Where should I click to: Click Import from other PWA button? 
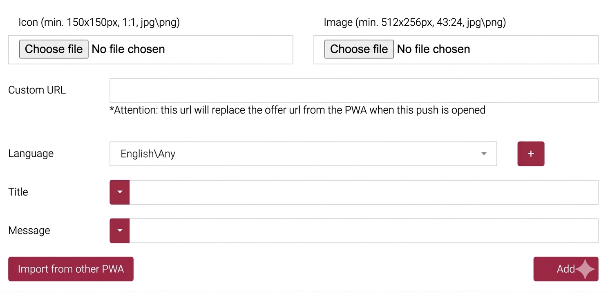click(x=71, y=269)
